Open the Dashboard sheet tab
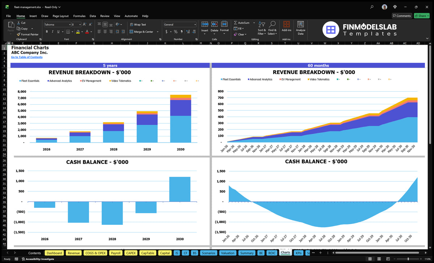434x263 pixels. 54,253
